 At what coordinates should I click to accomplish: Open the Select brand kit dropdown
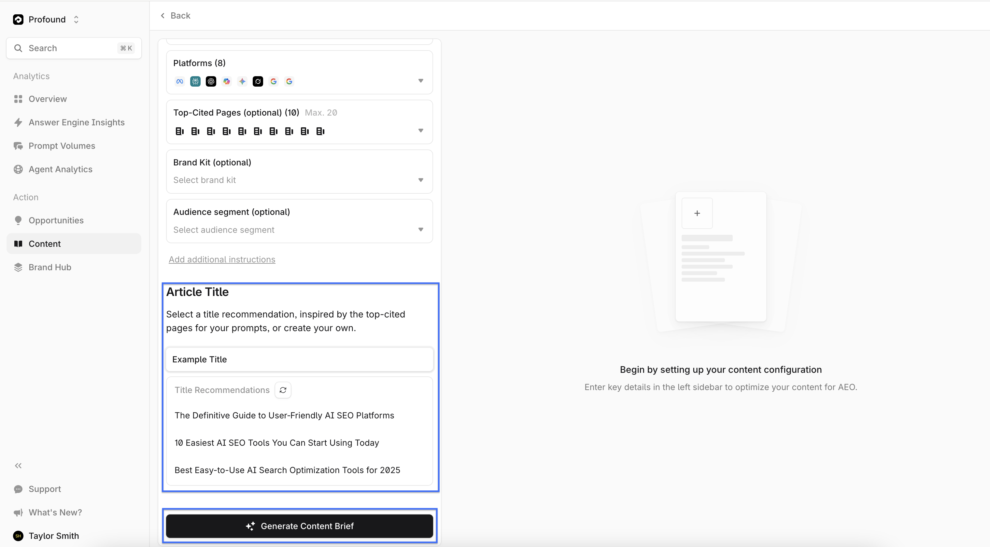[299, 180]
